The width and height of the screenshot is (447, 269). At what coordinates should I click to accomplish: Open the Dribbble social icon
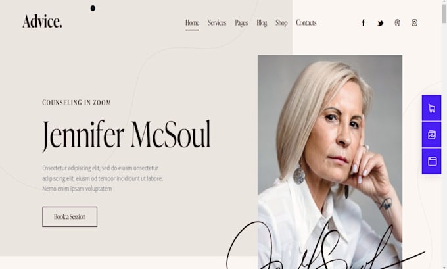point(398,23)
